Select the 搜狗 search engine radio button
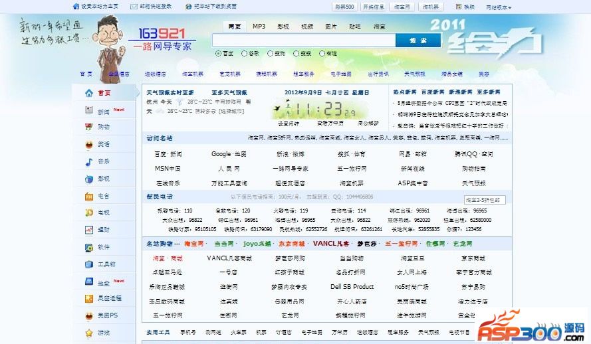Image resolution: width=591 pixels, height=344 pixels. click(x=271, y=53)
